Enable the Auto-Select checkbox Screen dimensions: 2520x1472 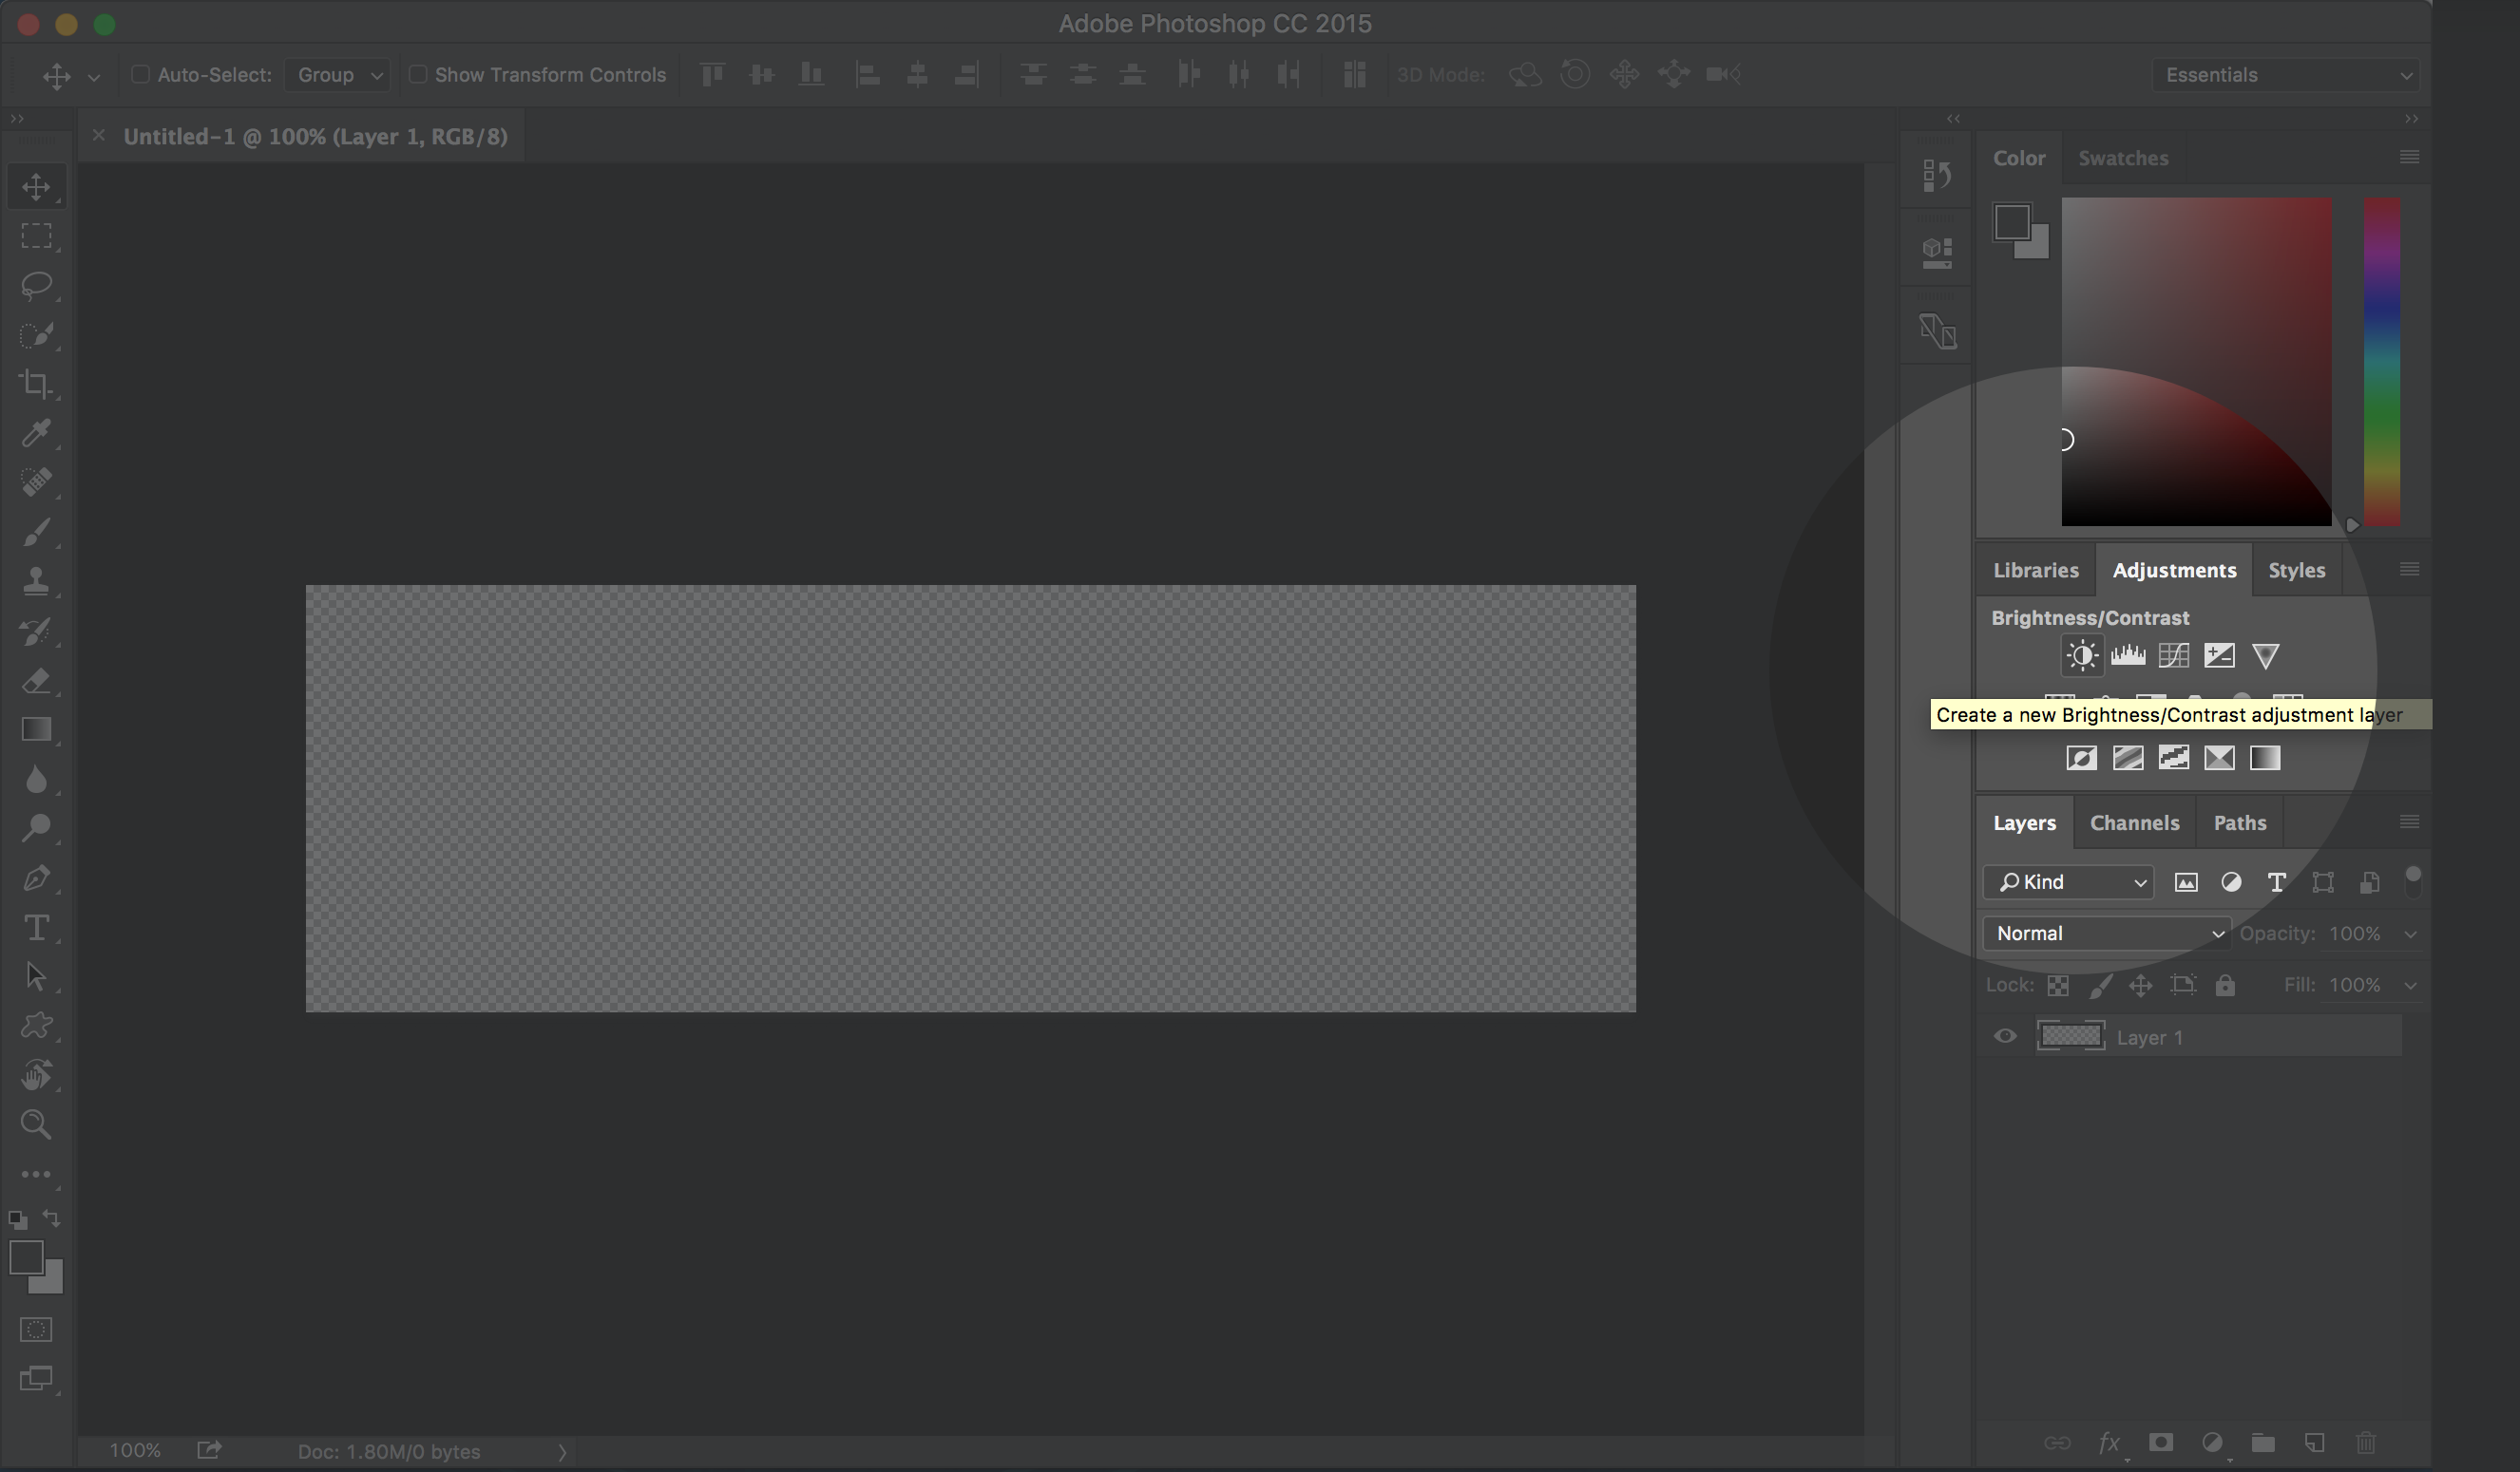(141, 75)
